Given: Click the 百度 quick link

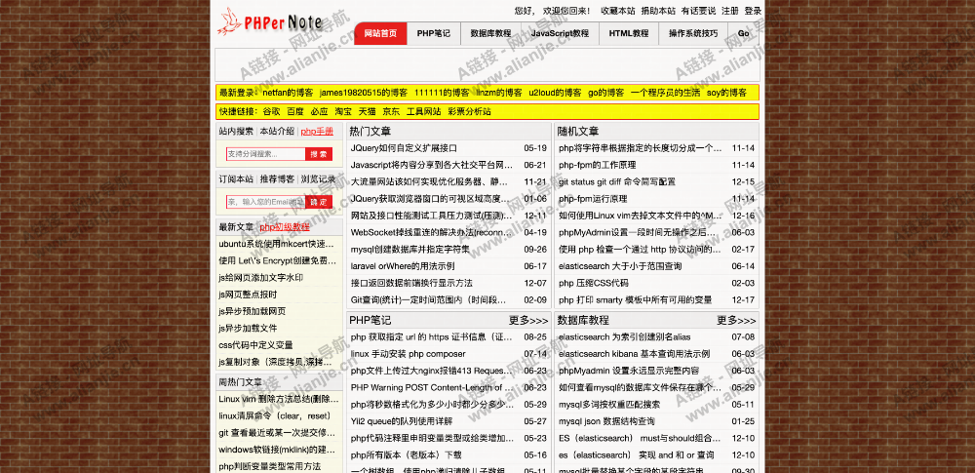Looking at the screenshot, I should [295, 112].
